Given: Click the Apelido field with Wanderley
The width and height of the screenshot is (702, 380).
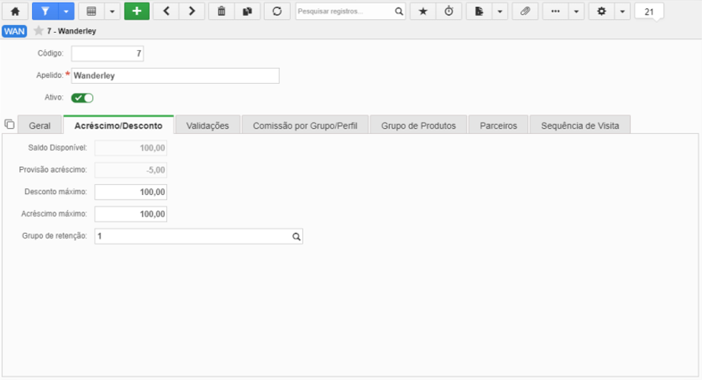Looking at the screenshot, I should 175,75.
